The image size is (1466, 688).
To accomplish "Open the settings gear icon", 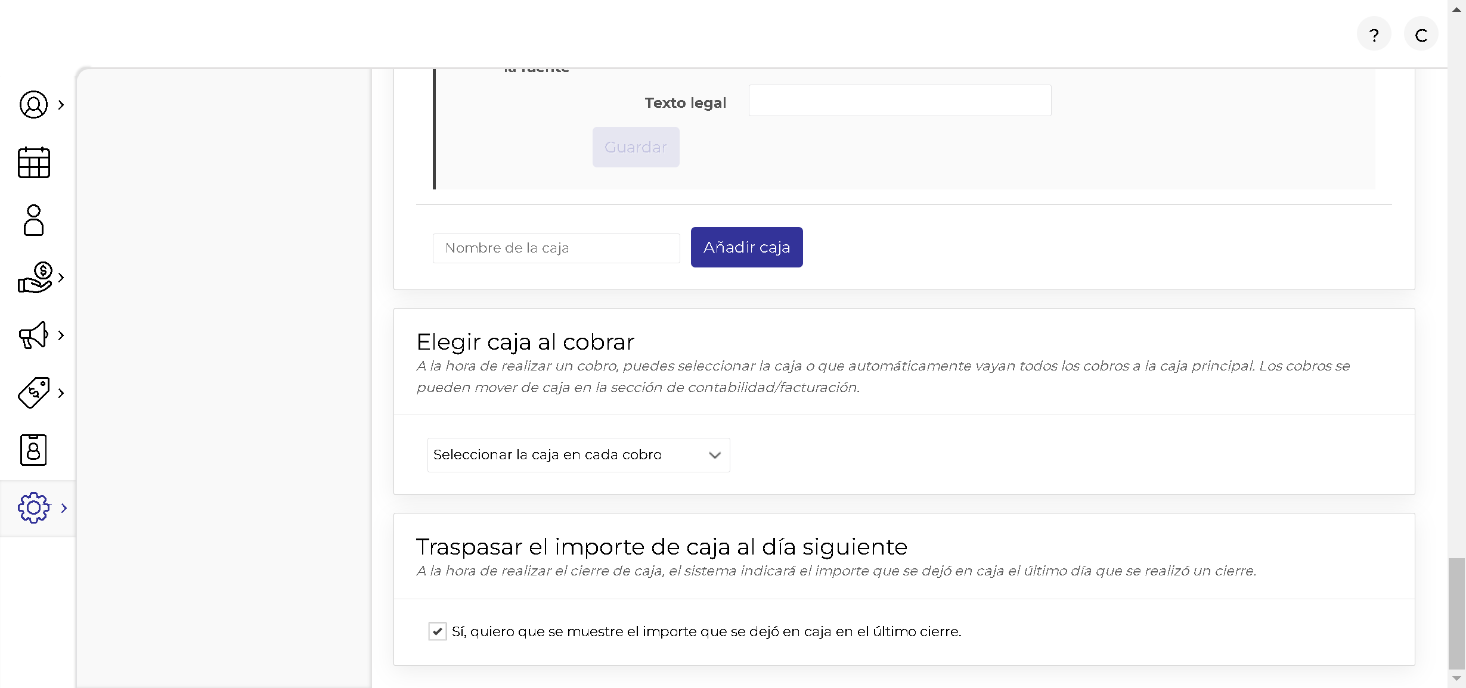I will 34,508.
